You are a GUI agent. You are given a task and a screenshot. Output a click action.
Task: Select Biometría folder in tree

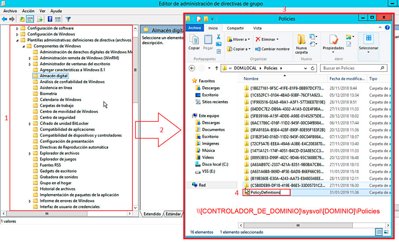45,93
